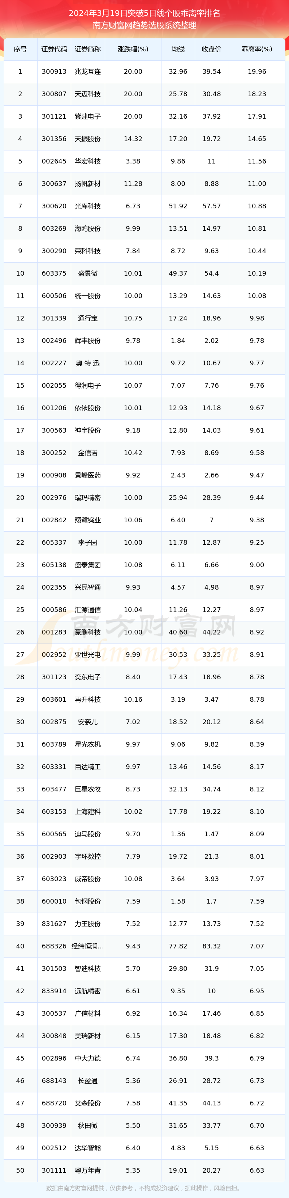This screenshot has width=289, height=1198.
Task: Click 翔鹭钨业 stock name
Action: coord(88,520)
